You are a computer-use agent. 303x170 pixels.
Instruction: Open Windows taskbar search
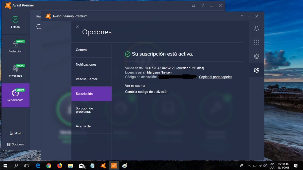point(16,165)
